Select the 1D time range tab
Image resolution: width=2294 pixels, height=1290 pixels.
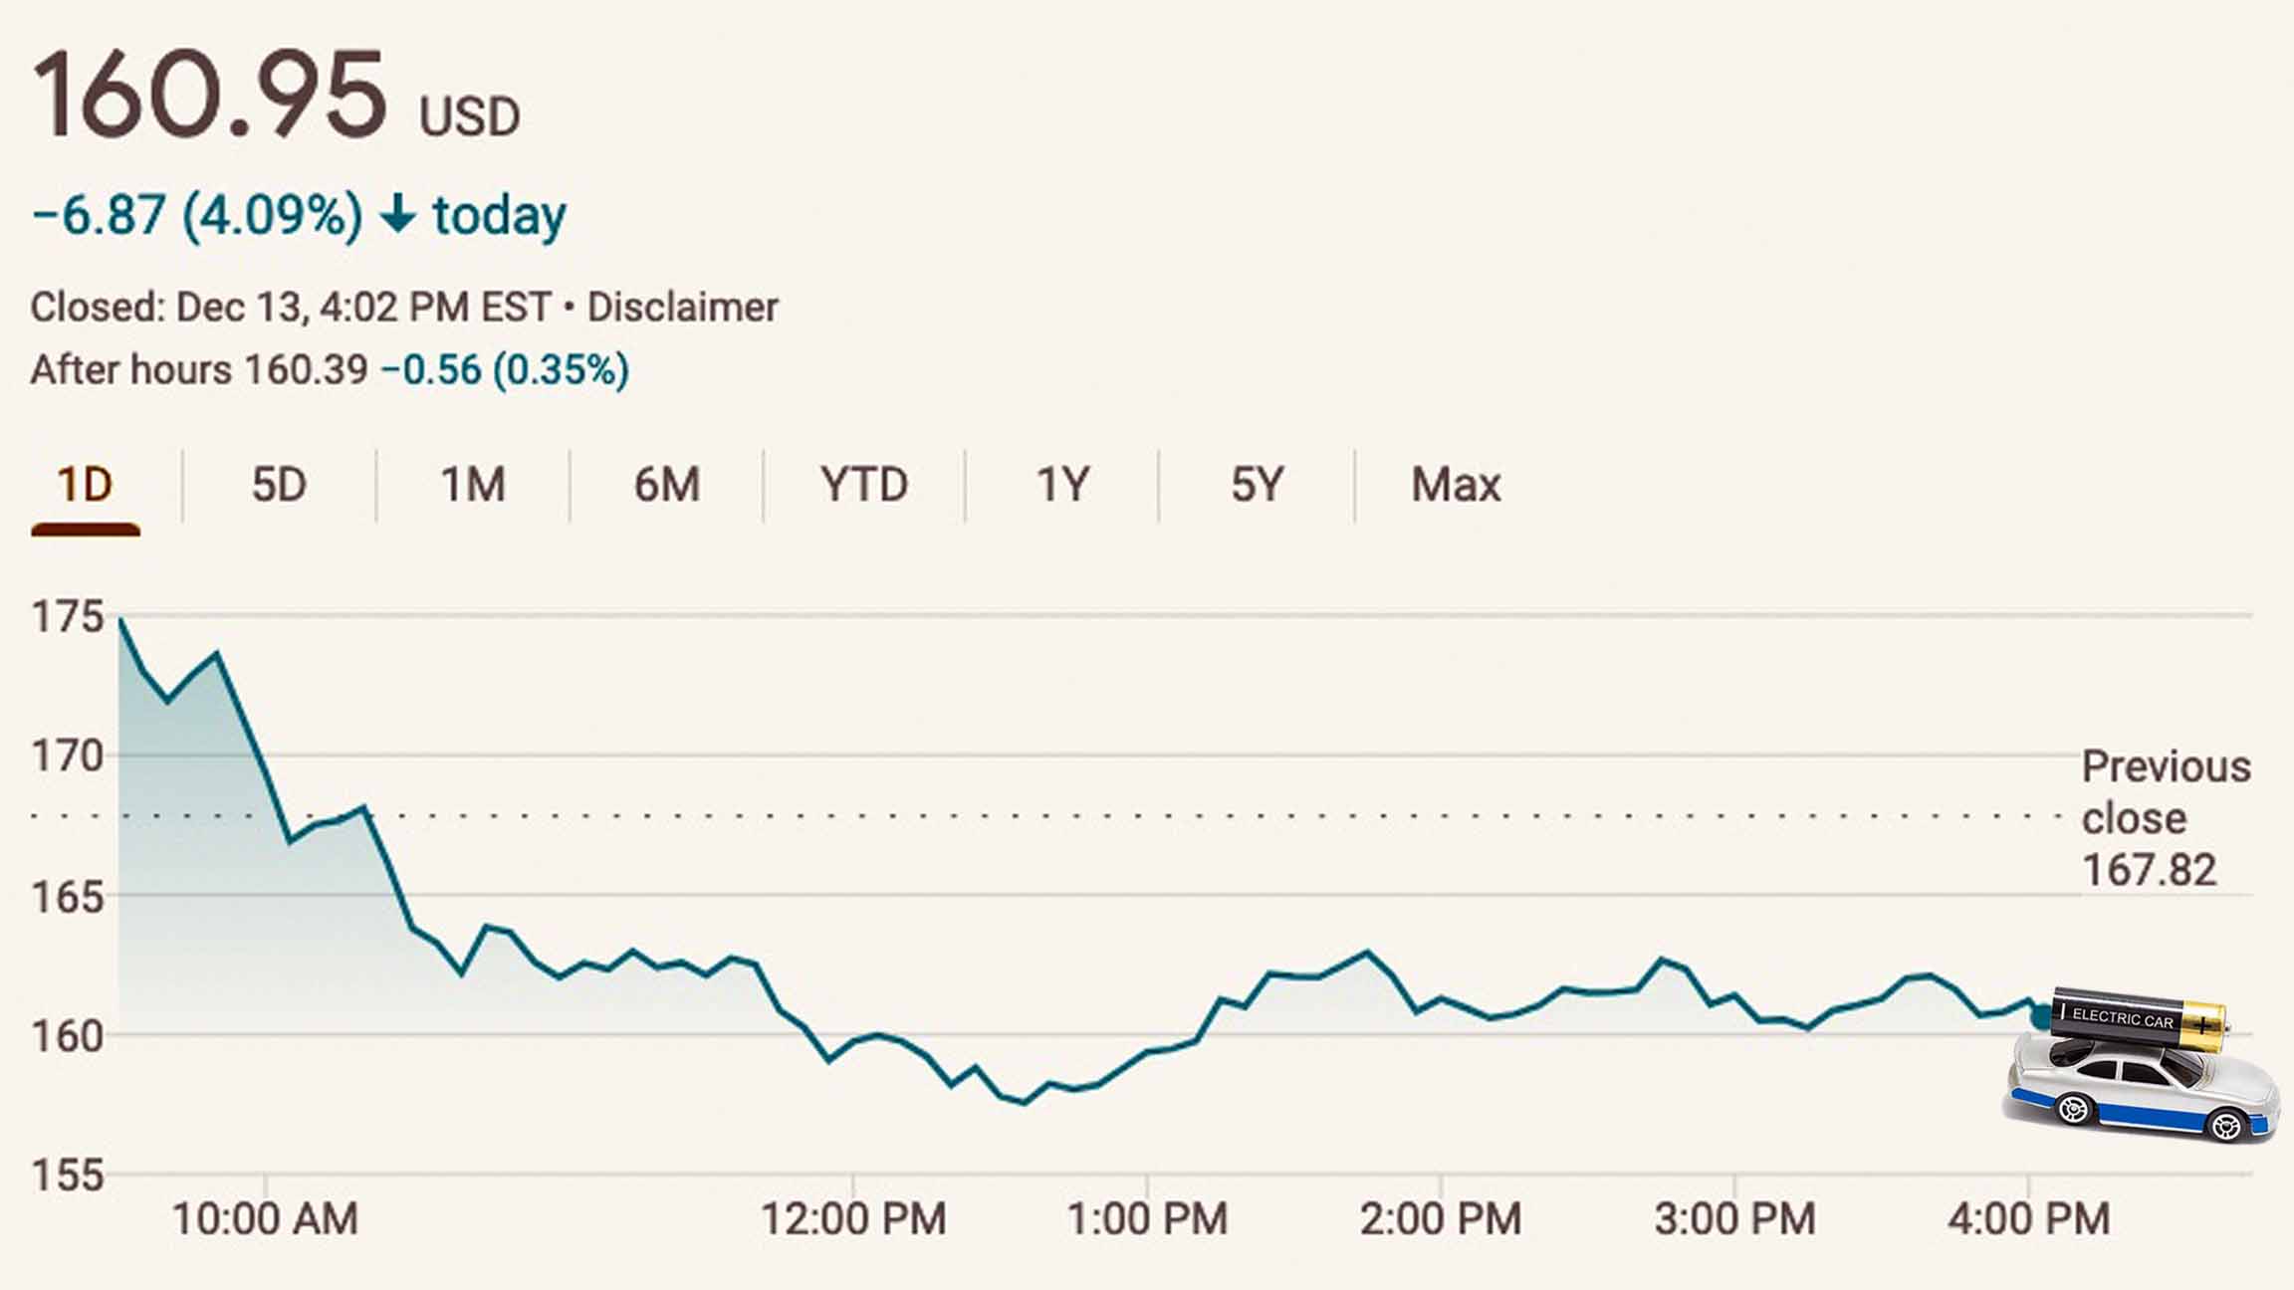tap(85, 485)
